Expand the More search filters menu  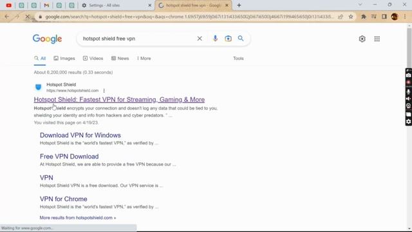pos(144,59)
